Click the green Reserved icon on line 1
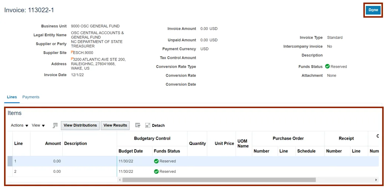The height and width of the screenshot is (189, 387). pos(156,161)
